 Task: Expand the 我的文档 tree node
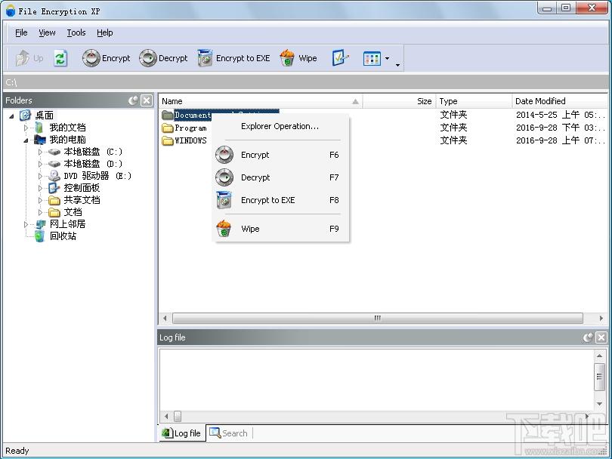point(26,128)
